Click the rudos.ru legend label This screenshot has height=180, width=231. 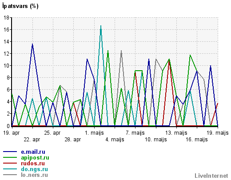click(x=33, y=164)
